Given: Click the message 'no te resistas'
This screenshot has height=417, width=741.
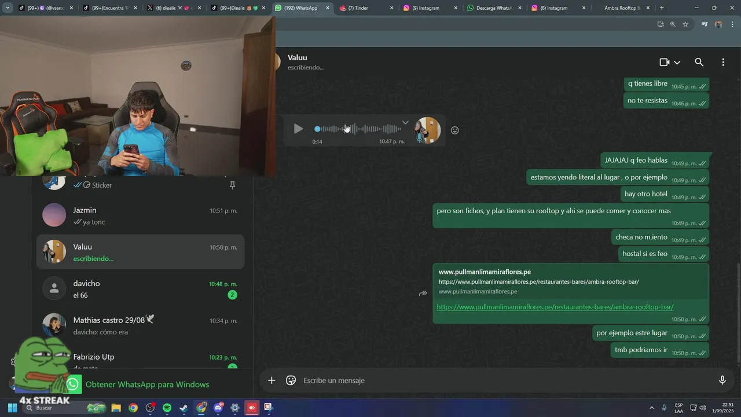Looking at the screenshot, I should (647, 101).
